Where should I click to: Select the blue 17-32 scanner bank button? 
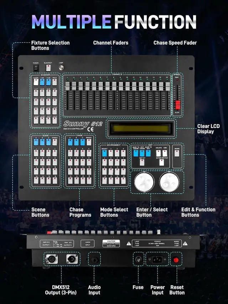[x=48, y=82]
